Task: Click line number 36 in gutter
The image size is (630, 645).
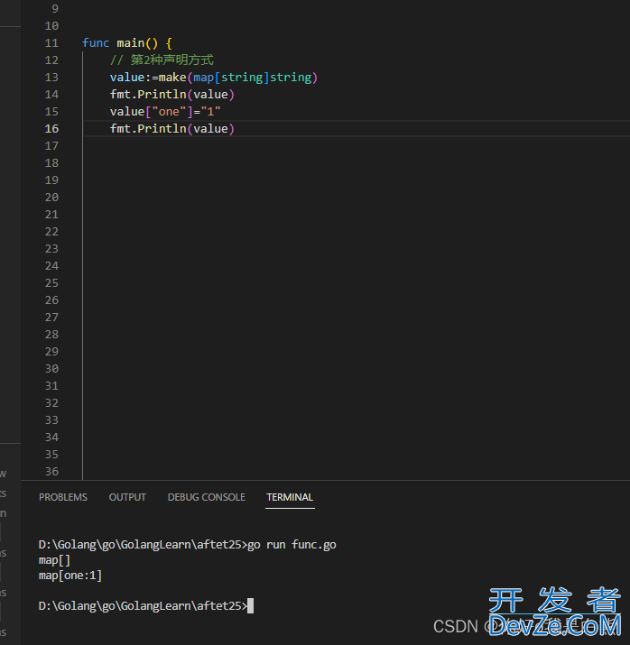Action: 51,472
